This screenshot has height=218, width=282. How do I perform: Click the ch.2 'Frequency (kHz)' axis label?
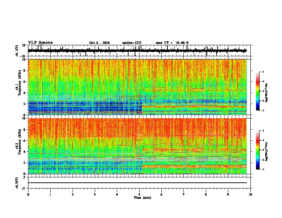20,142
